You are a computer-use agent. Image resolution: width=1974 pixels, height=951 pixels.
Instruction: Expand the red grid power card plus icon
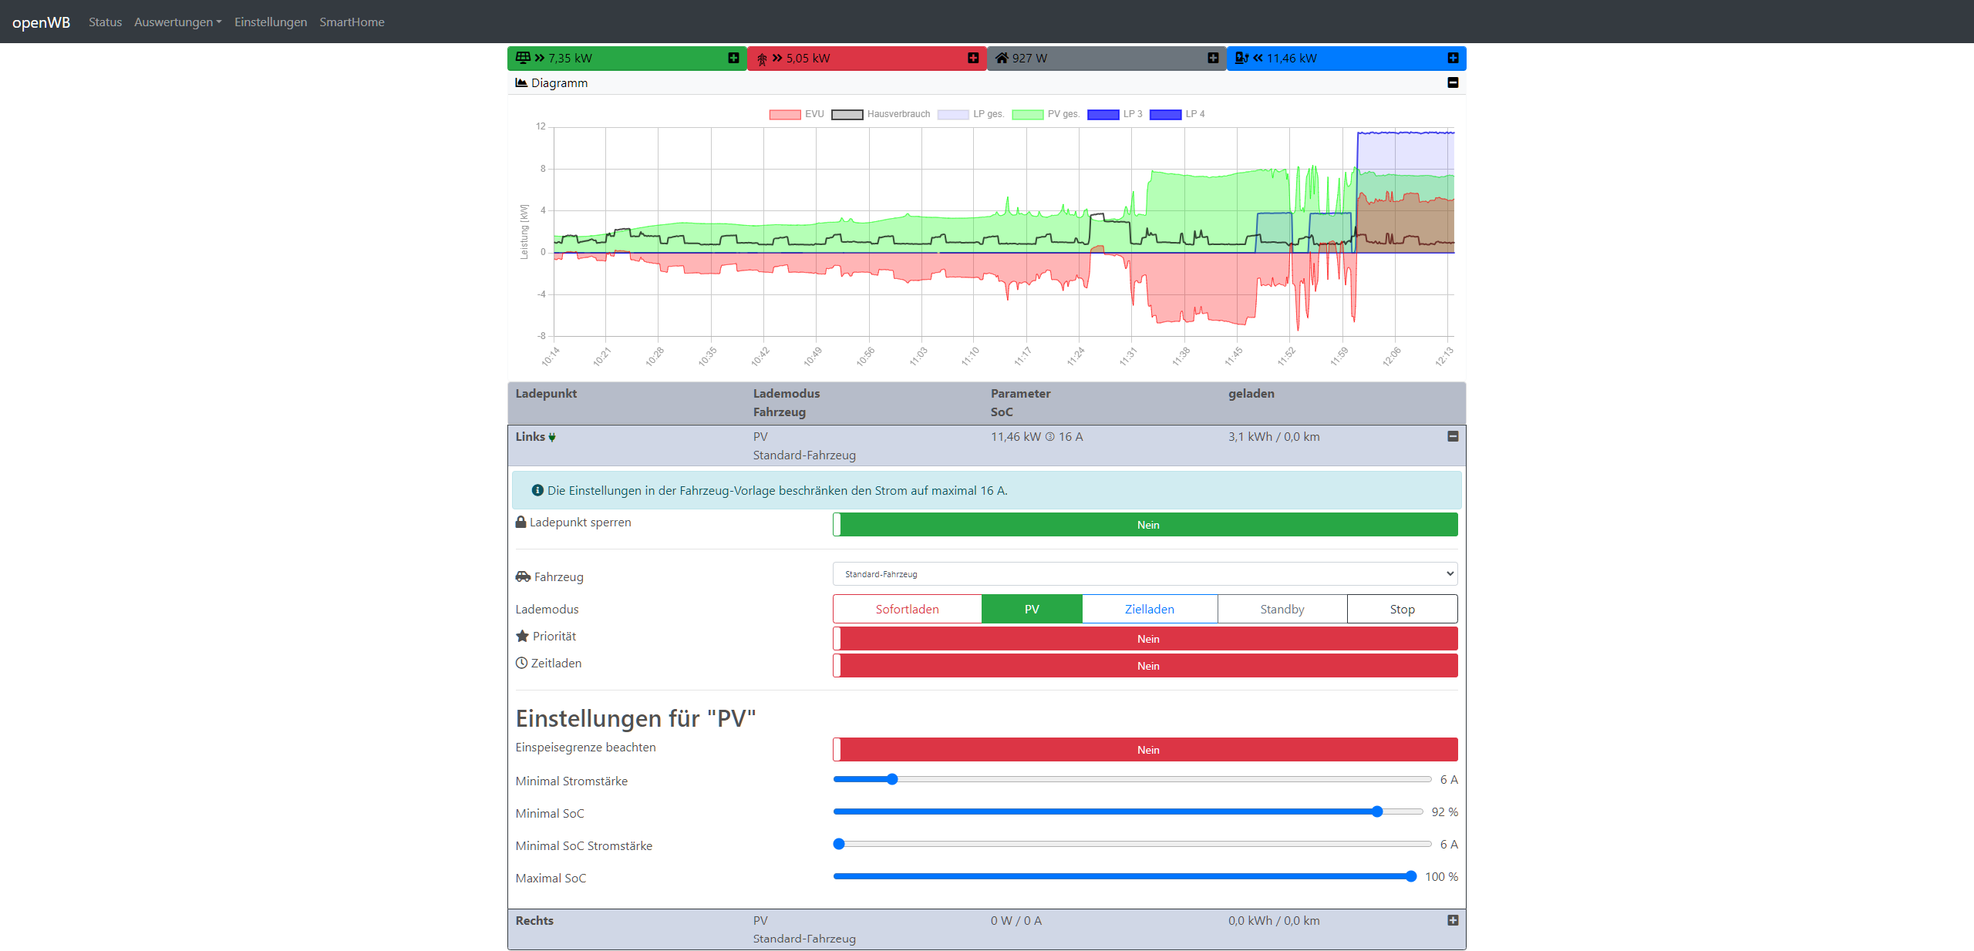tap(973, 58)
